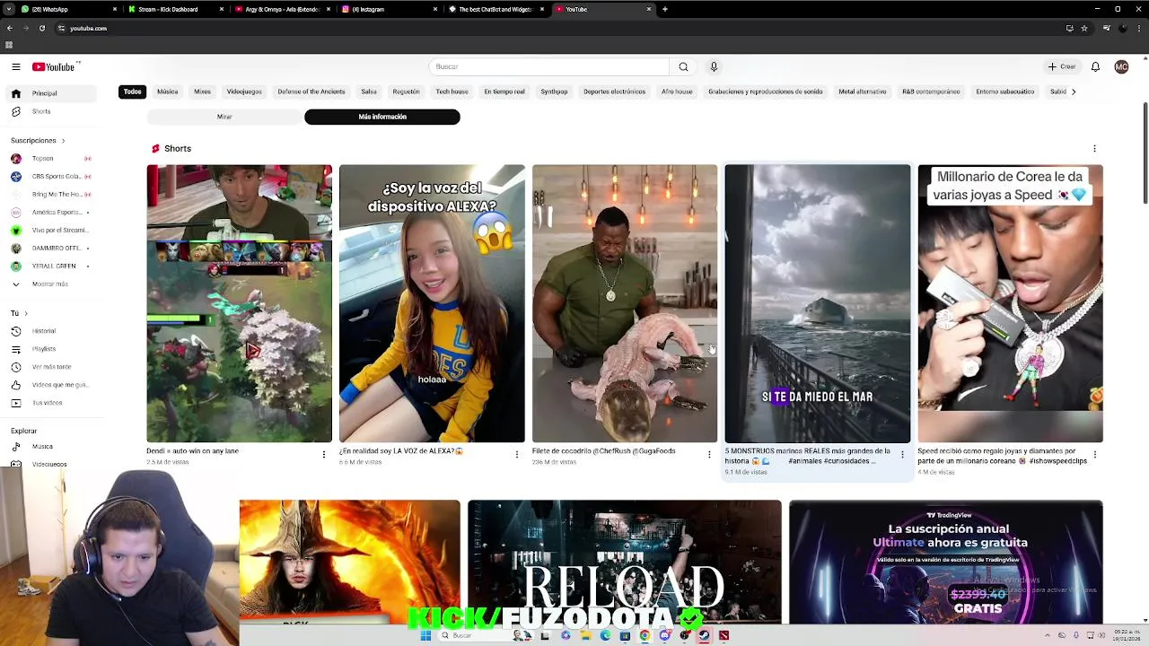Viewport: 1149px width, 646px height.
Task: Select the Tech house filter chip
Action: coord(452,92)
